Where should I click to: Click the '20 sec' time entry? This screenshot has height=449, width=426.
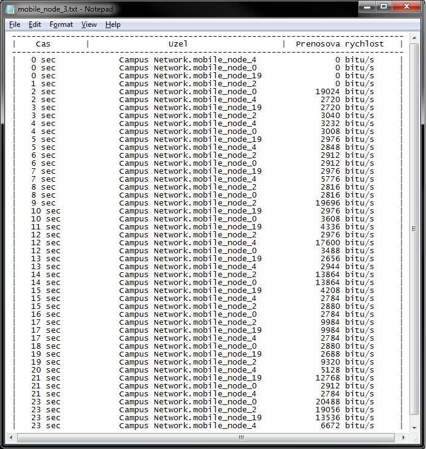tap(45, 370)
